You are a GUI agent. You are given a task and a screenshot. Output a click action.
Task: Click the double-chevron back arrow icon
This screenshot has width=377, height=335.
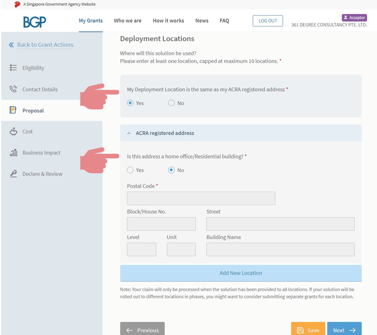[11, 45]
